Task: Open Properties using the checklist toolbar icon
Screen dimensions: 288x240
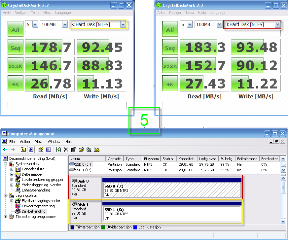Action: [74, 150]
